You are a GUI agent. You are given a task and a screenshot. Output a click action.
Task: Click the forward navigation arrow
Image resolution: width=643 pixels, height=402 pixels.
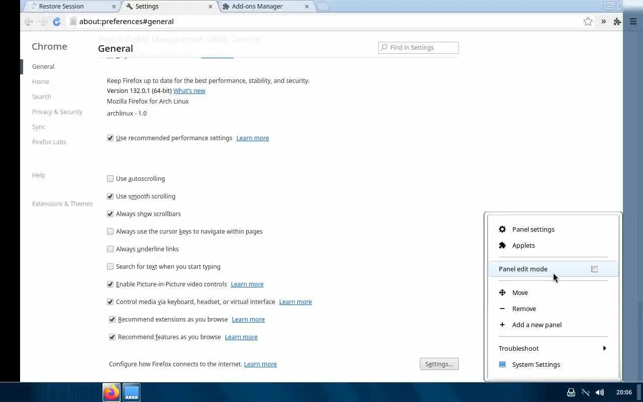pyautogui.click(x=43, y=22)
